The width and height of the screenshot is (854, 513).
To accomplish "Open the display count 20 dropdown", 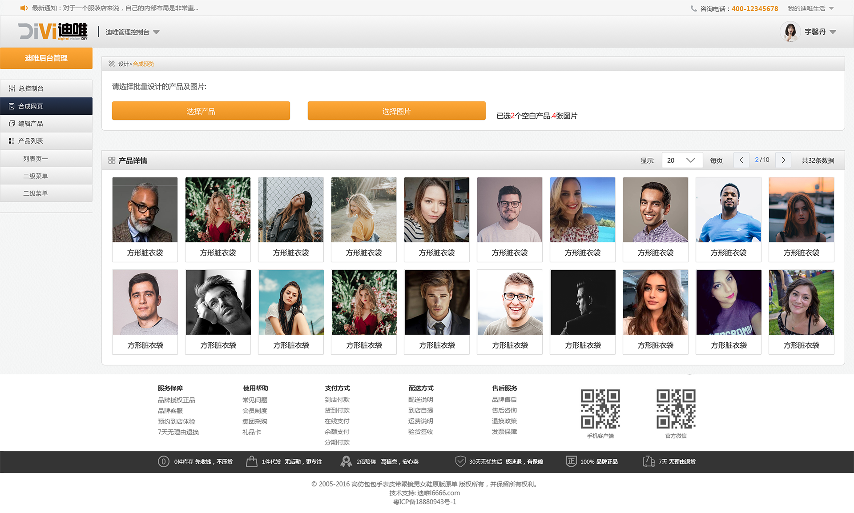I will point(682,160).
